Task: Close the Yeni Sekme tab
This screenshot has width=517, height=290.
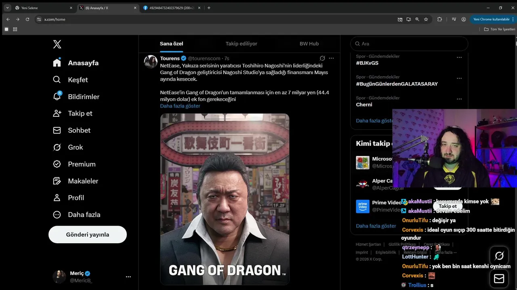Action: coord(71,8)
